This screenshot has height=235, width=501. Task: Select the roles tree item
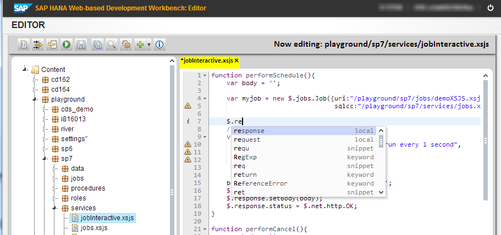(78, 198)
